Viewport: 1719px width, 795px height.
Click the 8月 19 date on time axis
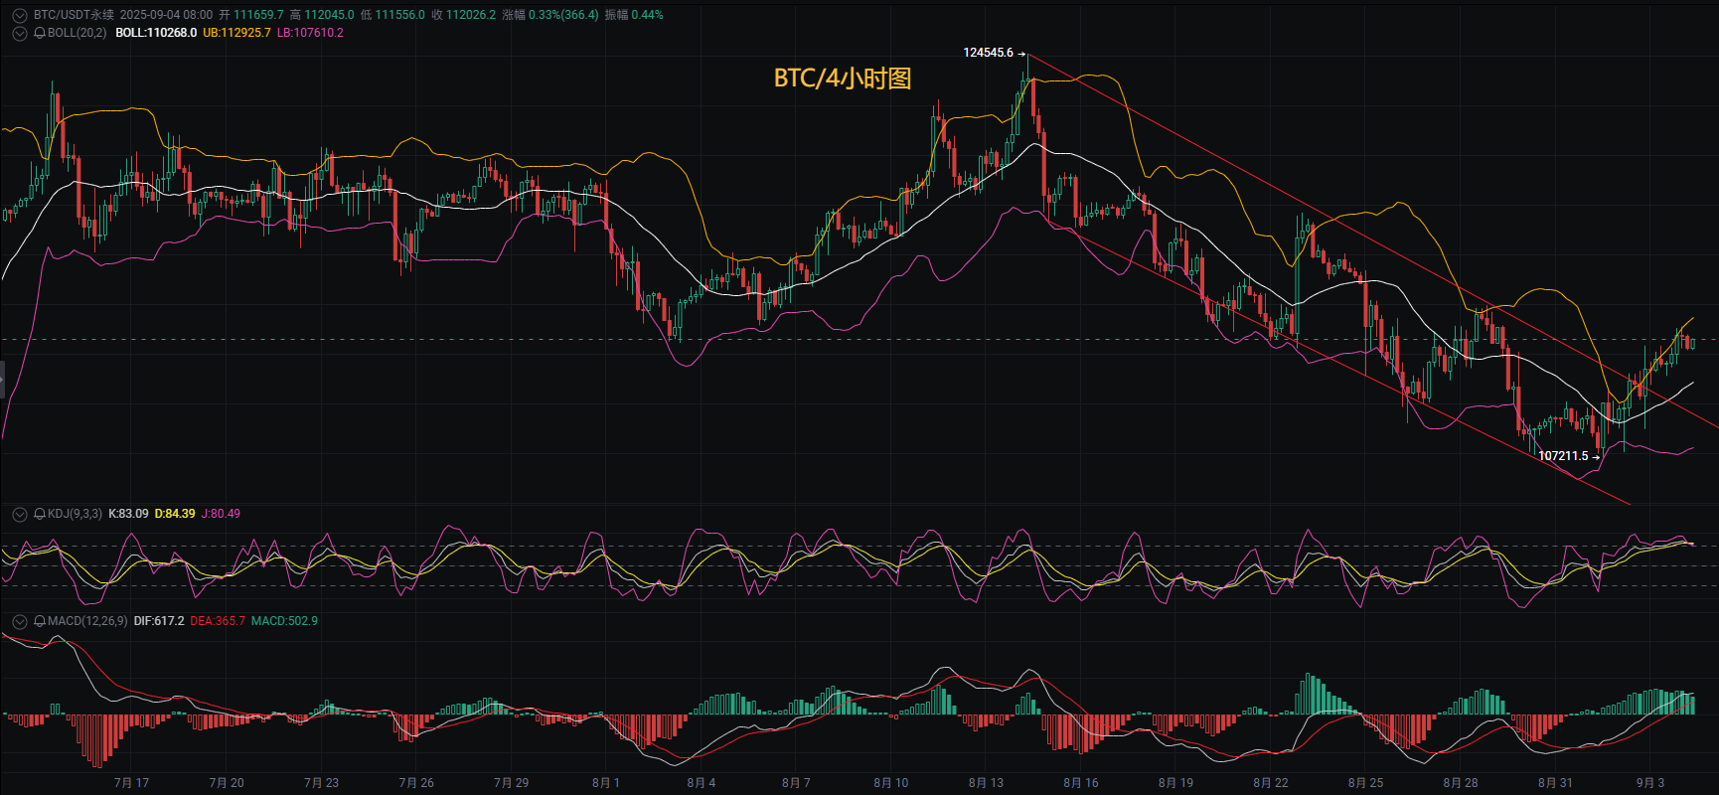[x=1175, y=783]
